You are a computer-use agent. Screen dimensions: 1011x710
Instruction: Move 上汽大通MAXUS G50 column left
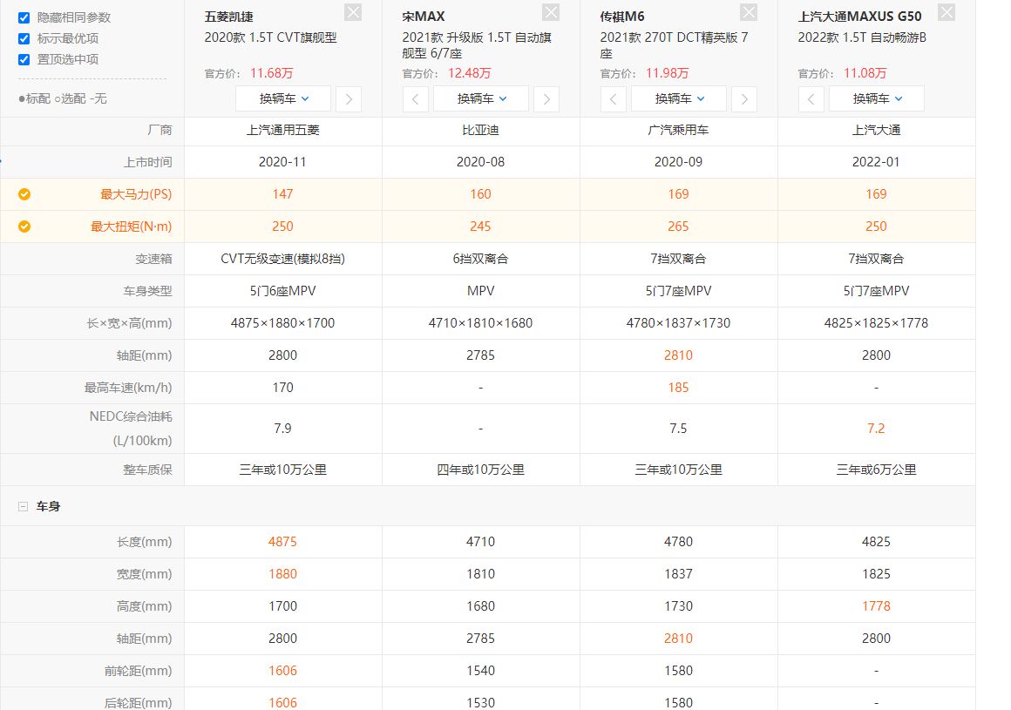click(x=811, y=99)
